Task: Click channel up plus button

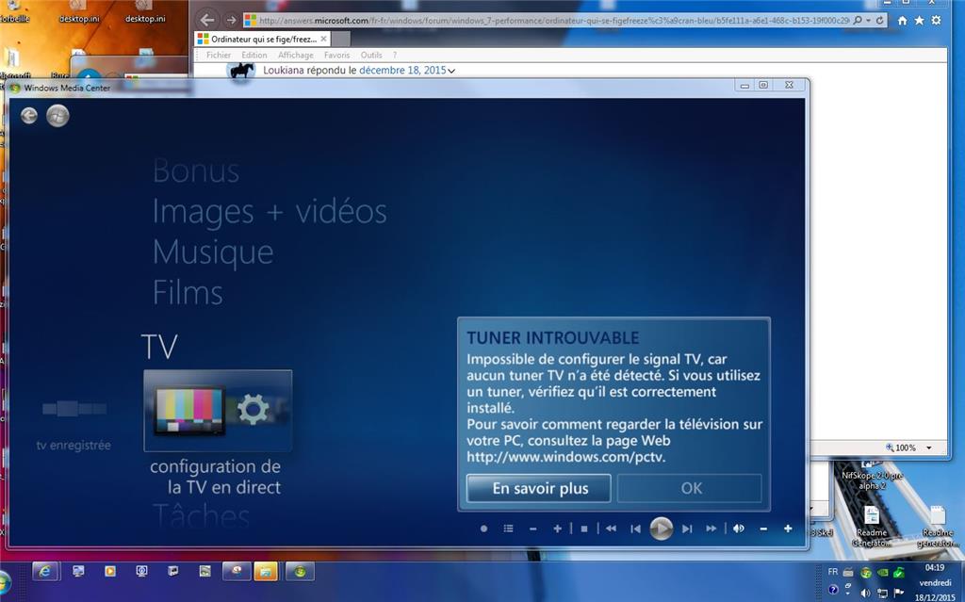Action: coord(557,529)
